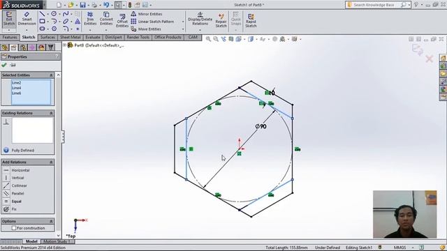Collapse the Add Relations section
Screen dimensions: 447x251
(51, 162)
